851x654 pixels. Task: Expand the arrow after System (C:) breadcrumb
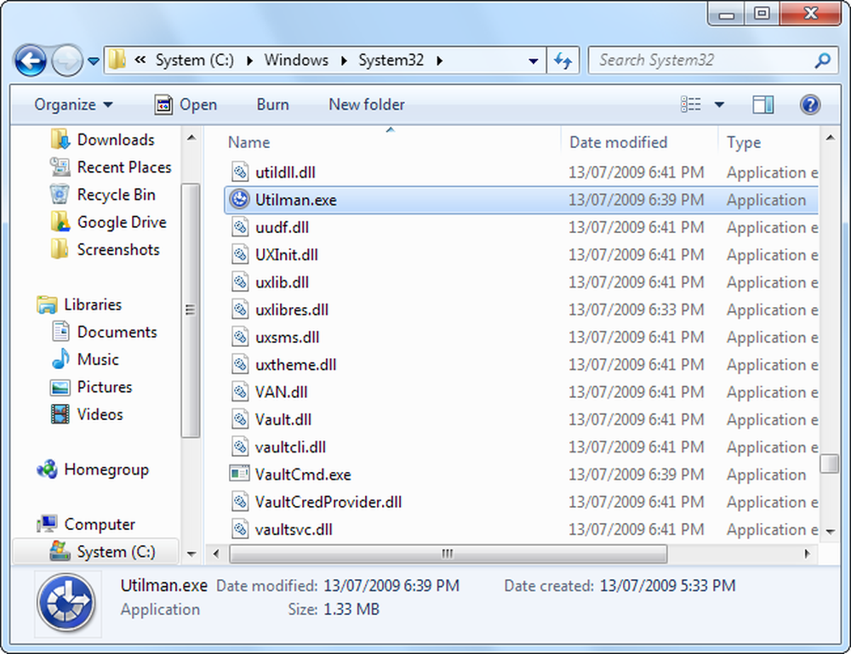(249, 60)
